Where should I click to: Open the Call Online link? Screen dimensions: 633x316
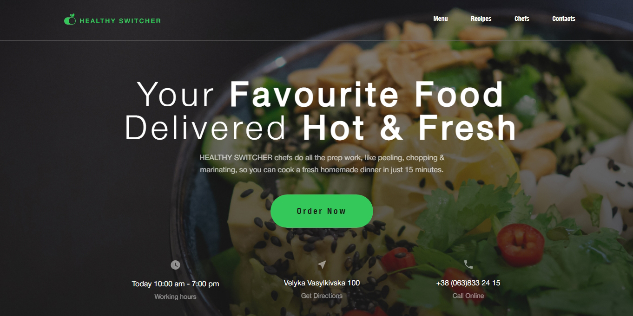468,296
